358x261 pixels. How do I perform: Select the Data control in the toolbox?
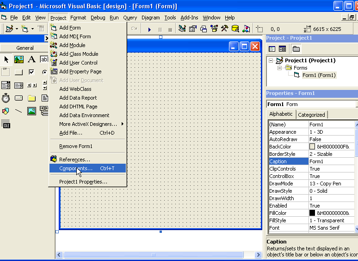44,111
